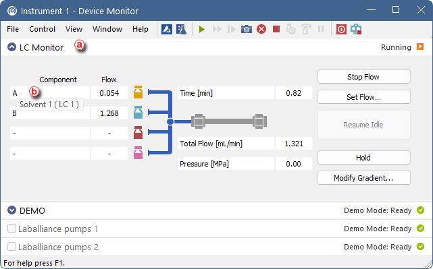Click Time value 0.82
This screenshot has height=269, width=433.
(x=294, y=93)
